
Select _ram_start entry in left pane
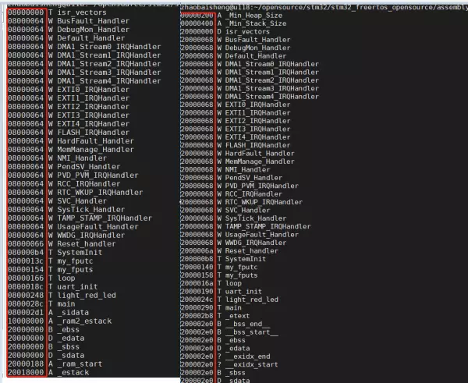(x=80, y=364)
